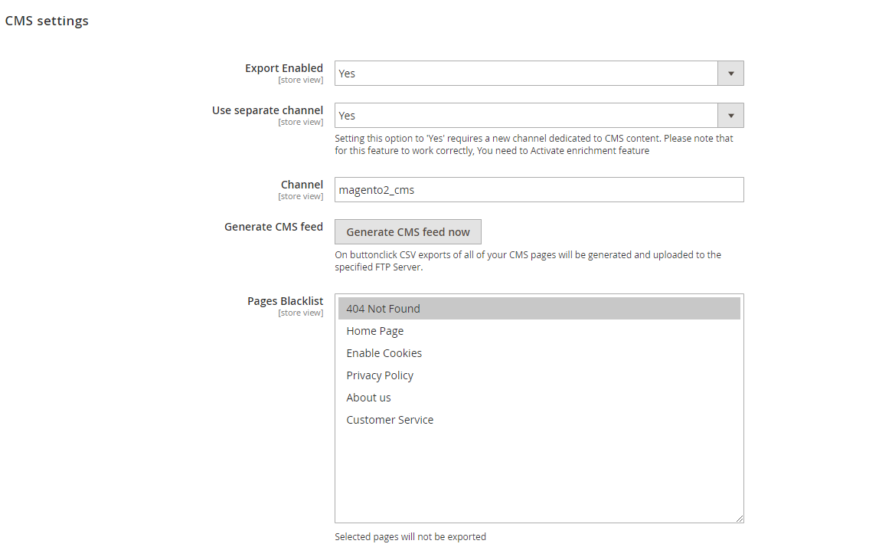Click the resize grip of the blacklist box

pyautogui.click(x=739, y=517)
